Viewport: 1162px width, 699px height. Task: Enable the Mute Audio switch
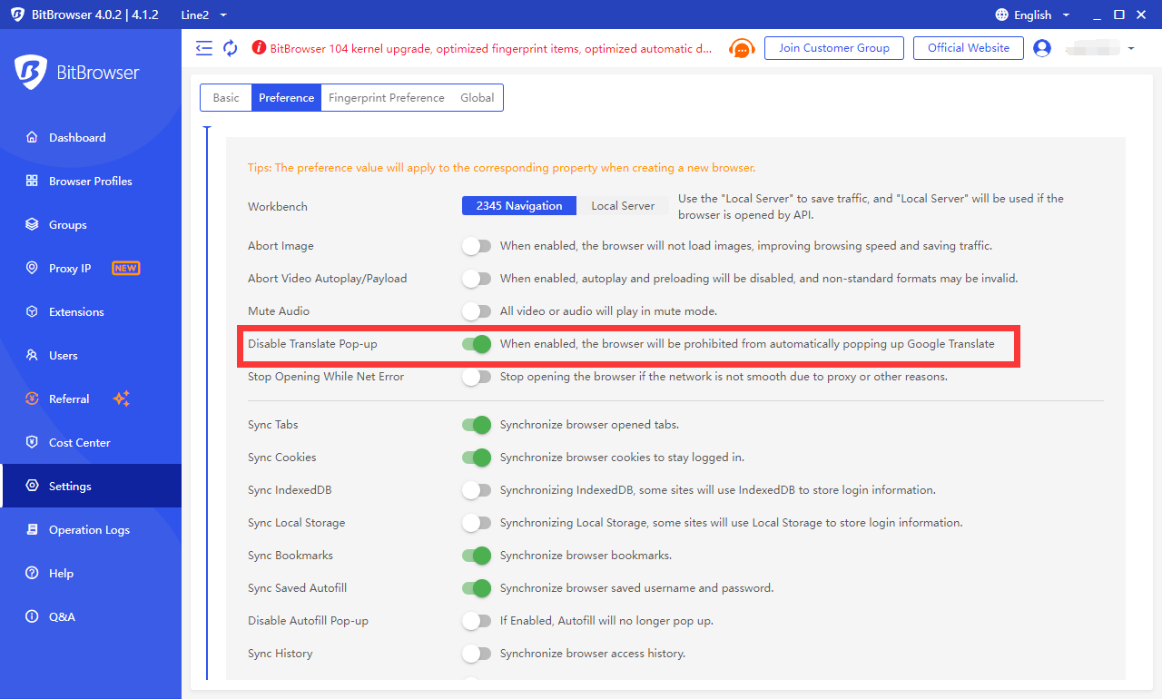pyautogui.click(x=477, y=311)
